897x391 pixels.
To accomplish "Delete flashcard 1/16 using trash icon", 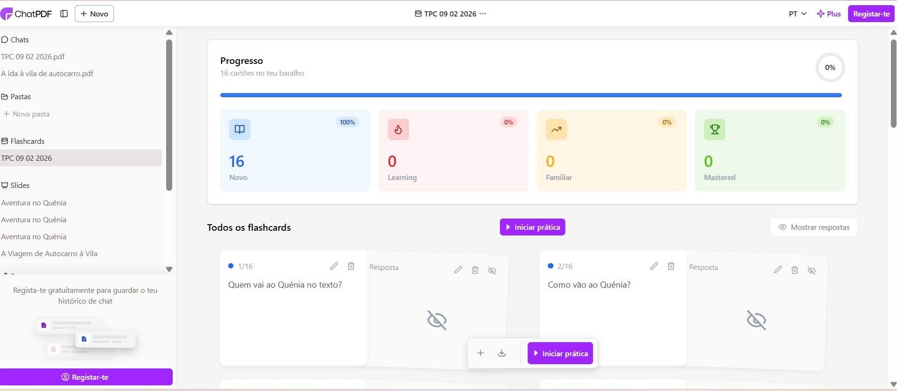I will point(351,266).
